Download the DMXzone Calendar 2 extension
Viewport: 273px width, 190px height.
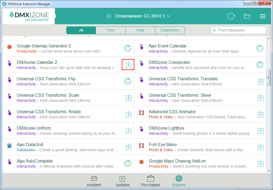tap(128, 65)
